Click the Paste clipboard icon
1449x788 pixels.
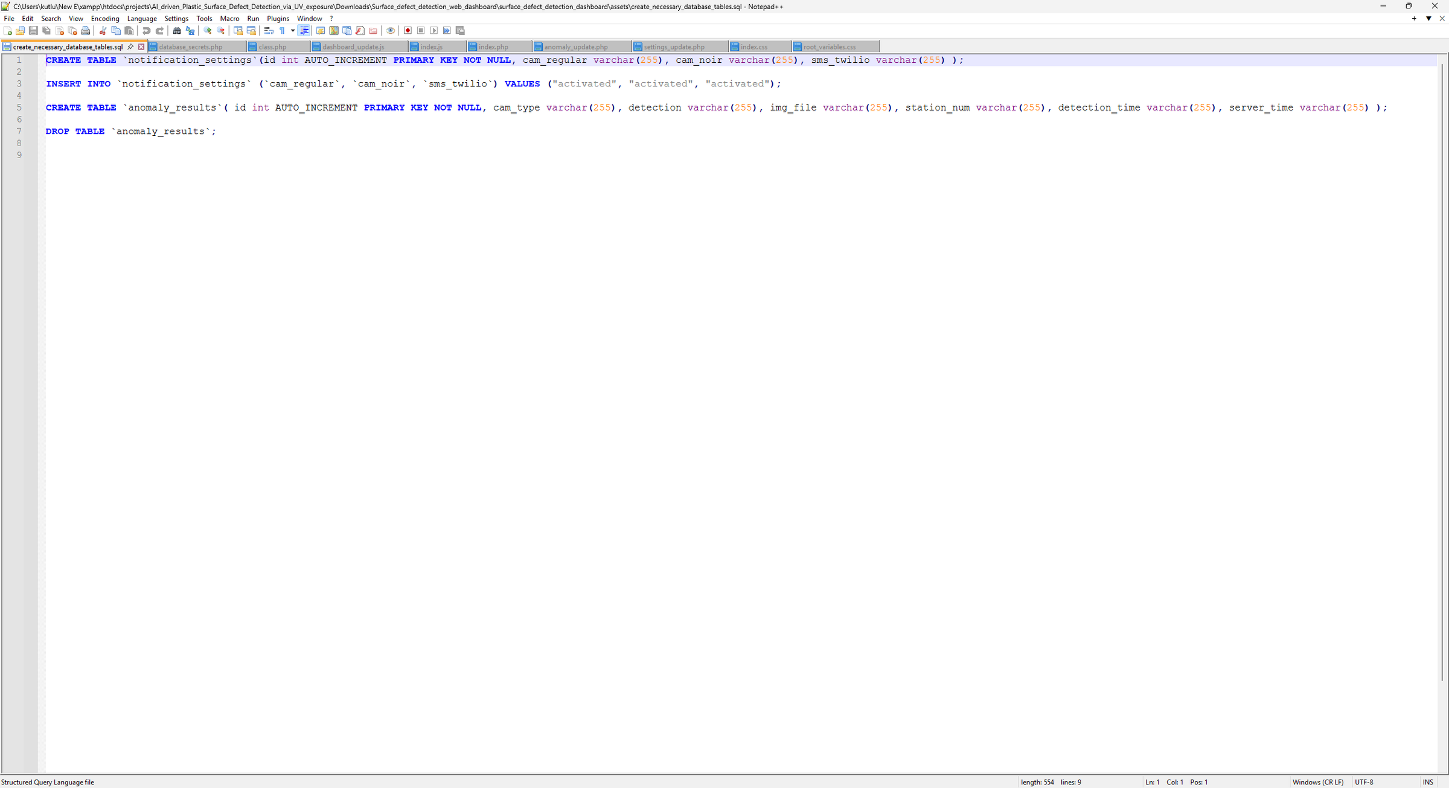129,31
